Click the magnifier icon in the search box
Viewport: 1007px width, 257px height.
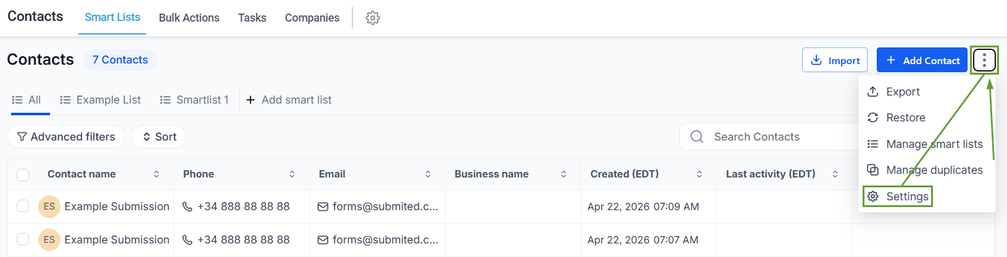click(x=697, y=137)
